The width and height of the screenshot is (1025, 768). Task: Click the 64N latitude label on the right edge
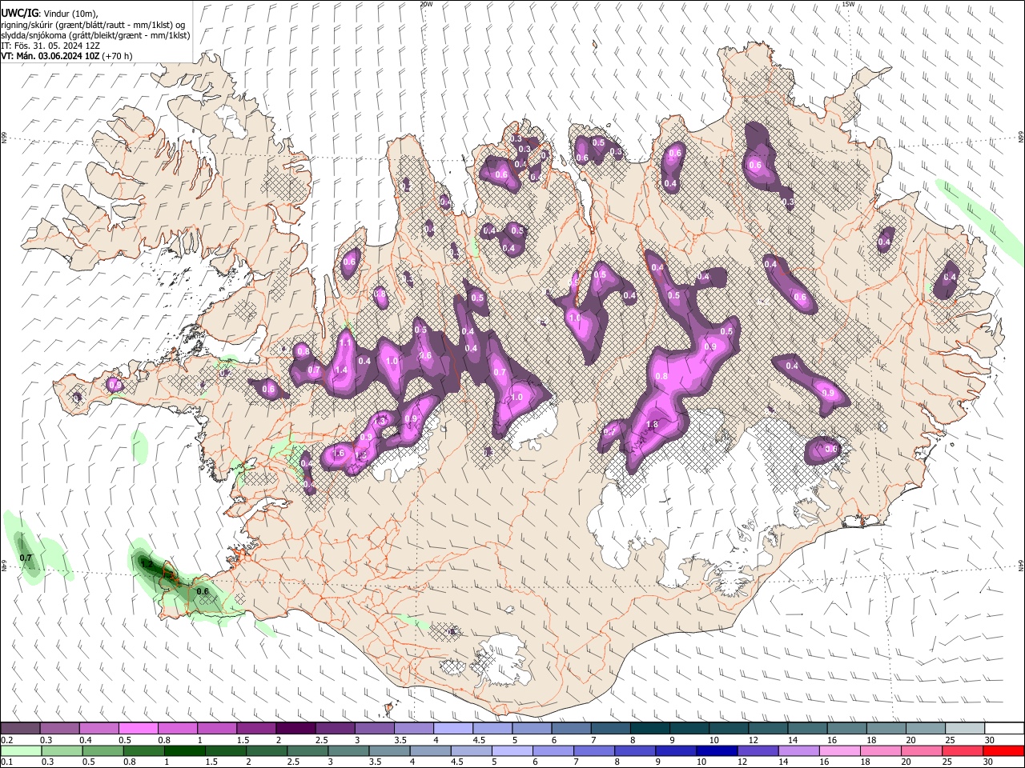point(1021,565)
